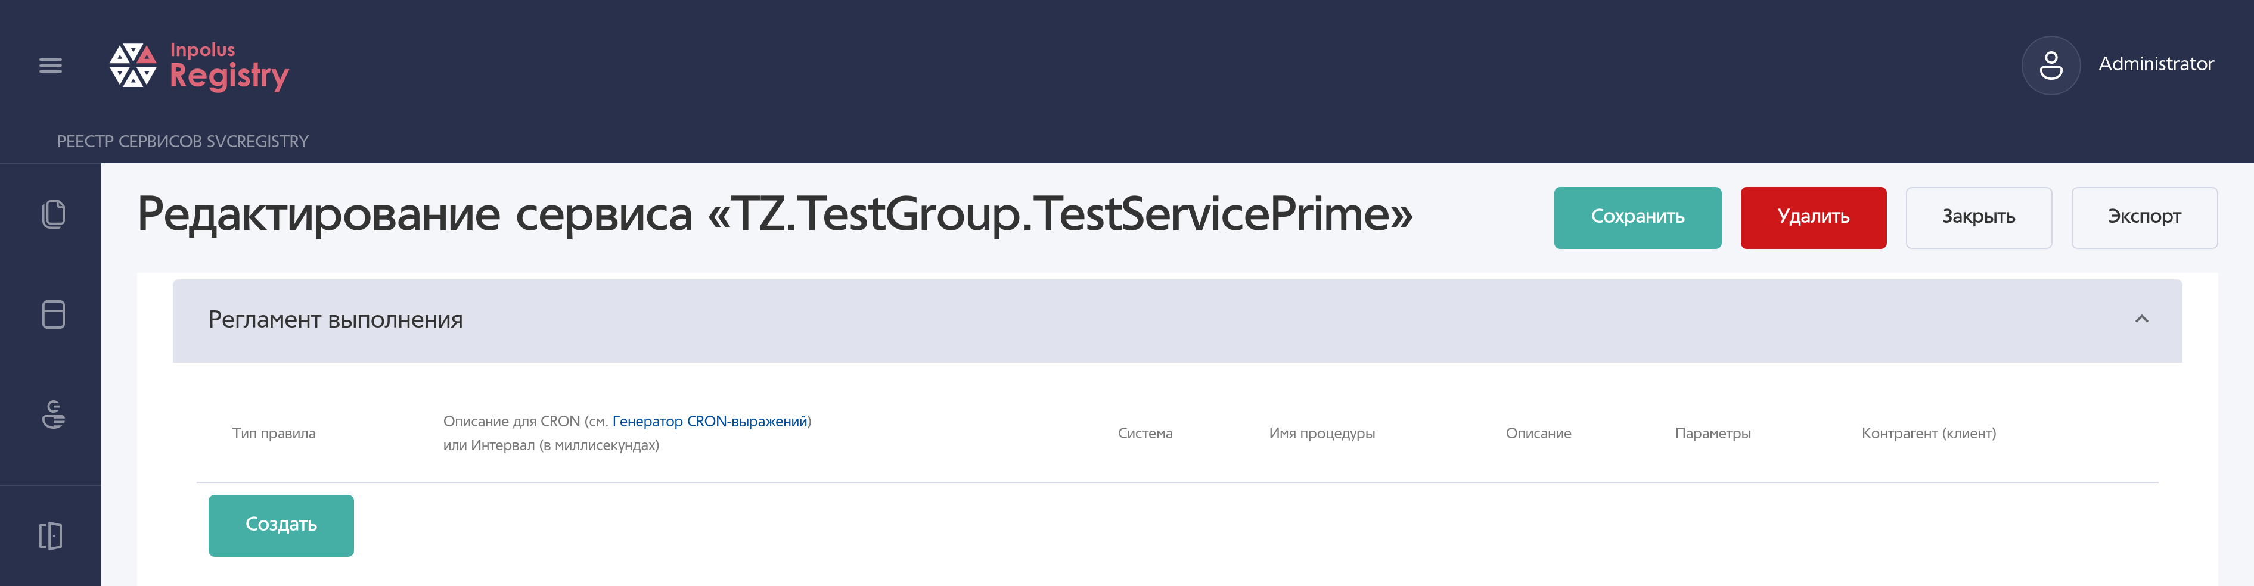2254x586 pixels.
Task: Click the red Удалить button
Action: tap(1813, 218)
